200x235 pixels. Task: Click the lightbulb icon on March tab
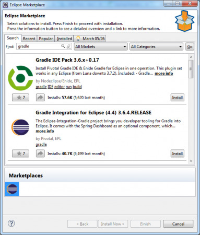point(78,39)
